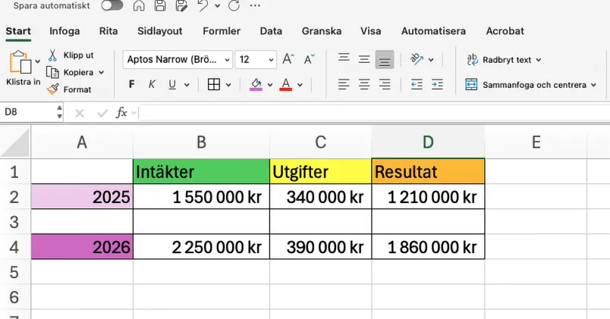This screenshot has width=610, height=319.
Task: Expand the borders dropdown arrow
Action: point(228,85)
